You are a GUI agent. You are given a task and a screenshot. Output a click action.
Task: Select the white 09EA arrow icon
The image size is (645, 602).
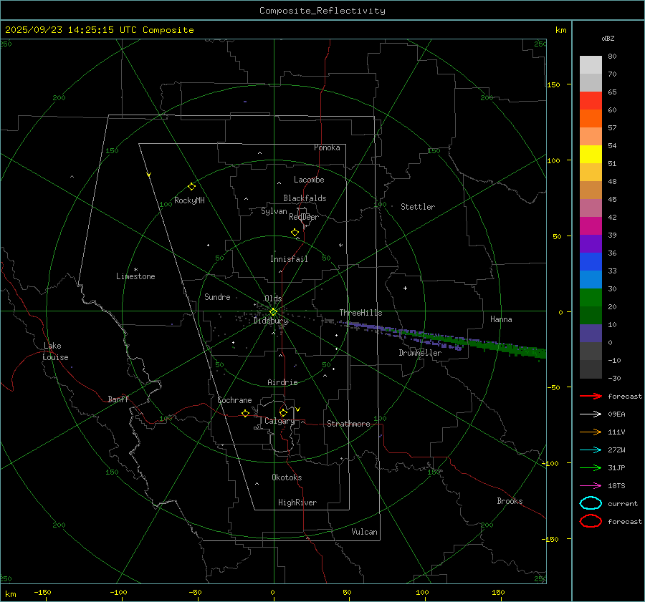click(591, 414)
